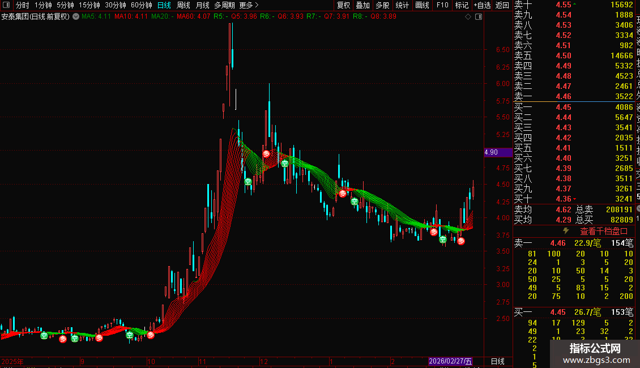Select the 卖二 4.47 order book row
The image size is (640, 368).
(574, 87)
